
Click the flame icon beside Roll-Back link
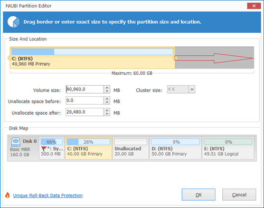[7, 195]
